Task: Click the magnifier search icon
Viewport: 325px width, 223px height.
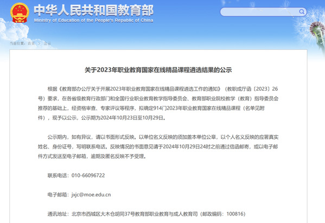Action: click(x=302, y=11)
